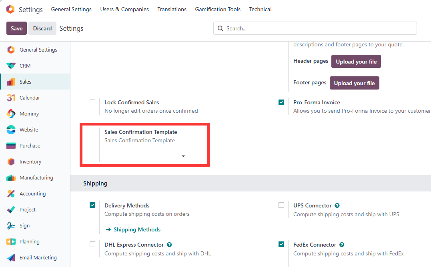The height and width of the screenshot is (267, 431).
Task: Open Gamification Tools menu
Action: [218, 9]
